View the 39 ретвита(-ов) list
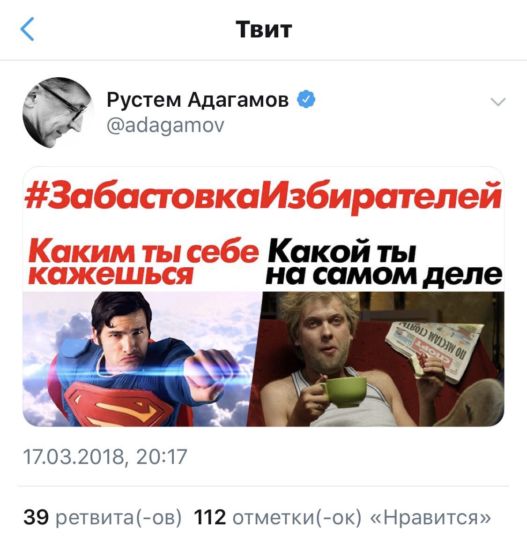The image size is (527, 544). 103,517
